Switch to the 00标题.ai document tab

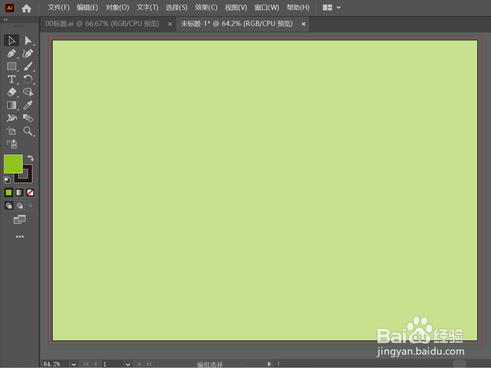102,24
